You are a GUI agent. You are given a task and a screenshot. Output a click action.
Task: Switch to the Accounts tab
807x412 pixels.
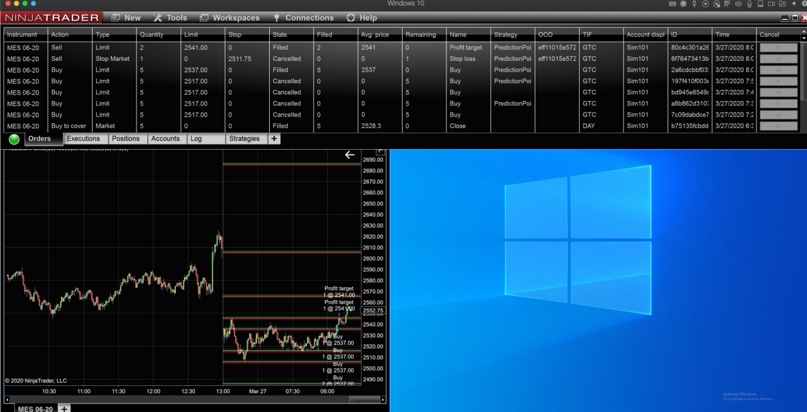point(166,139)
